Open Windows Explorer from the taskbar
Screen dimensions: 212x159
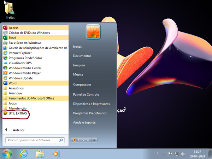coord(40,154)
